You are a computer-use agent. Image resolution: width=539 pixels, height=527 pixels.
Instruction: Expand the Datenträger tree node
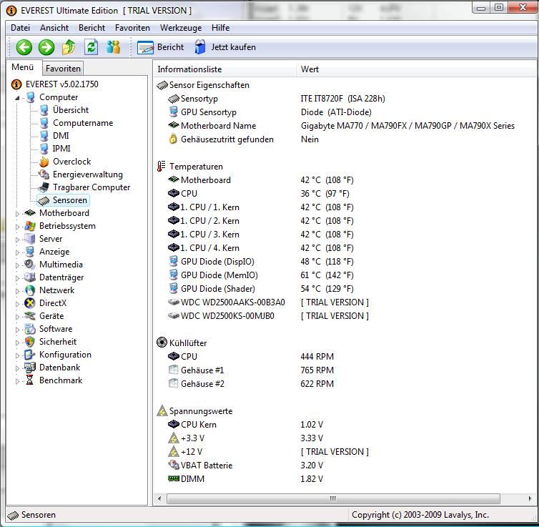(x=17, y=278)
